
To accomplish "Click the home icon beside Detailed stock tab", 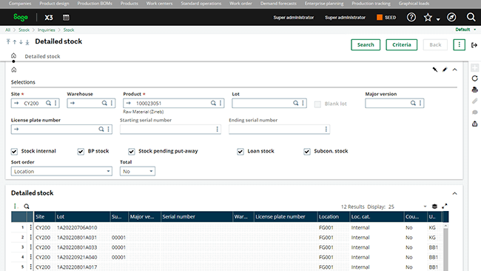I will pyautogui.click(x=13, y=56).
